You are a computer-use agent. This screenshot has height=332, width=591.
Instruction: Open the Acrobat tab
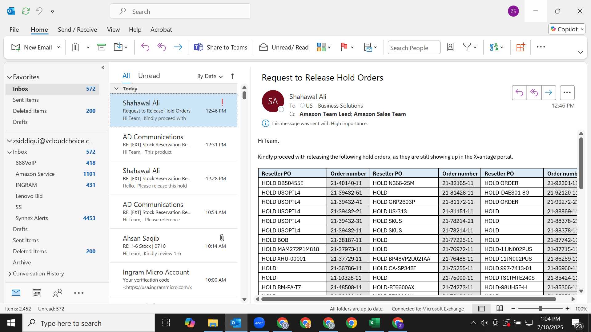pos(161,30)
